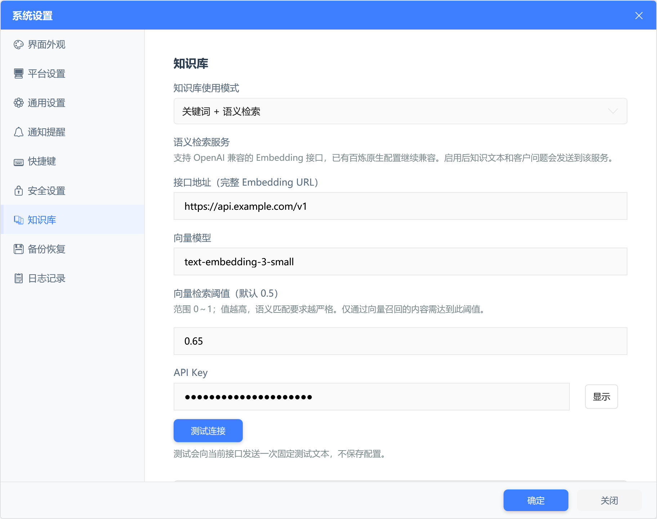Go to the 通用设置 section
Image resolution: width=657 pixels, height=519 pixels.
tap(72, 103)
